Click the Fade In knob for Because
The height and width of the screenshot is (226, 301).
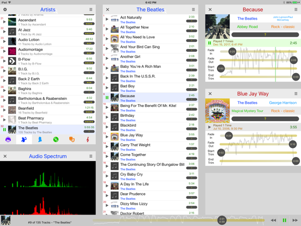click(232, 51)
